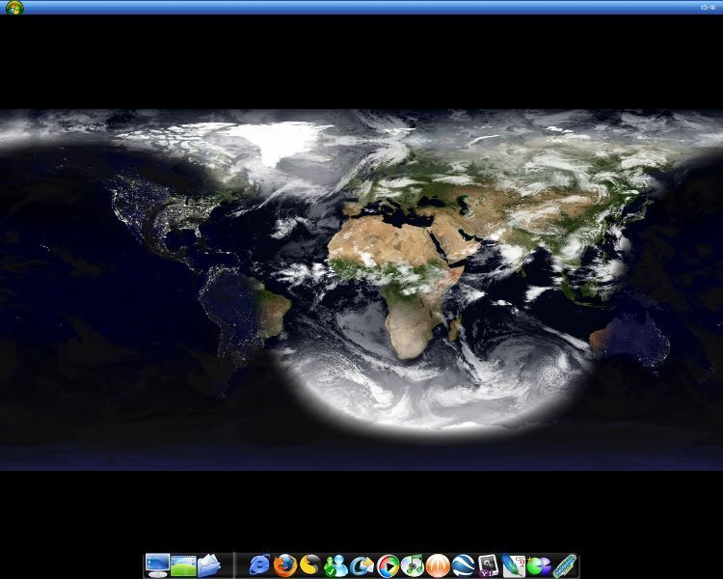The width and height of the screenshot is (723, 579).
Task: Open the green music note disc icon
Action: coord(413,565)
